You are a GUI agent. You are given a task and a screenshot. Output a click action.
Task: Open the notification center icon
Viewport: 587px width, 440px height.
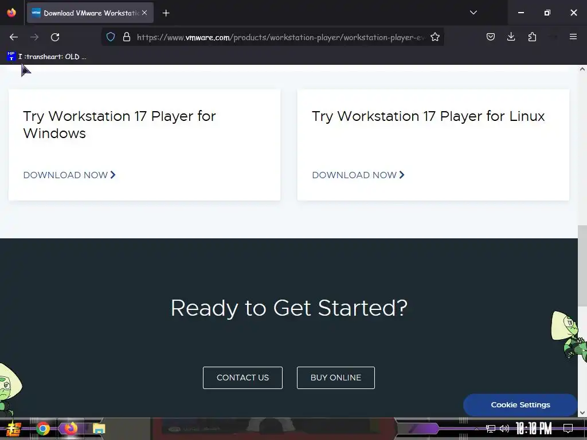click(x=568, y=429)
